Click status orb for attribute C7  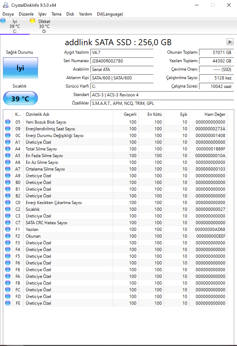click(8, 222)
